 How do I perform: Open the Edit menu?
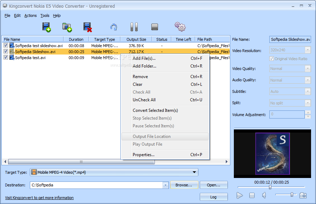[x=17, y=15]
